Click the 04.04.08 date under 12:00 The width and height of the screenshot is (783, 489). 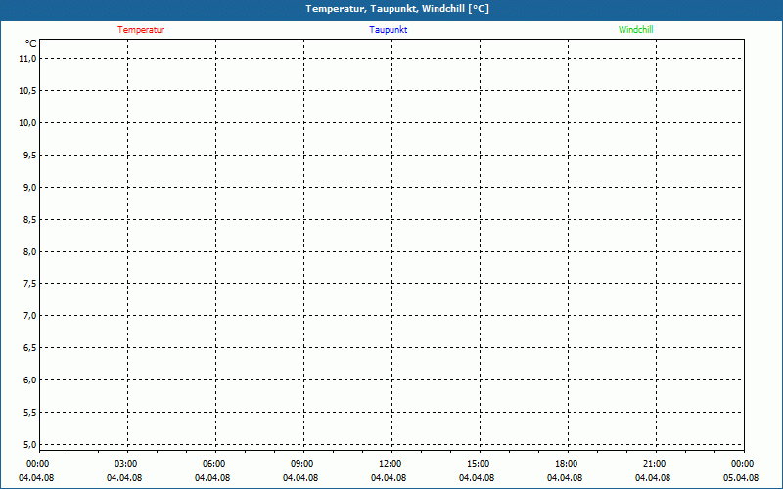point(389,478)
